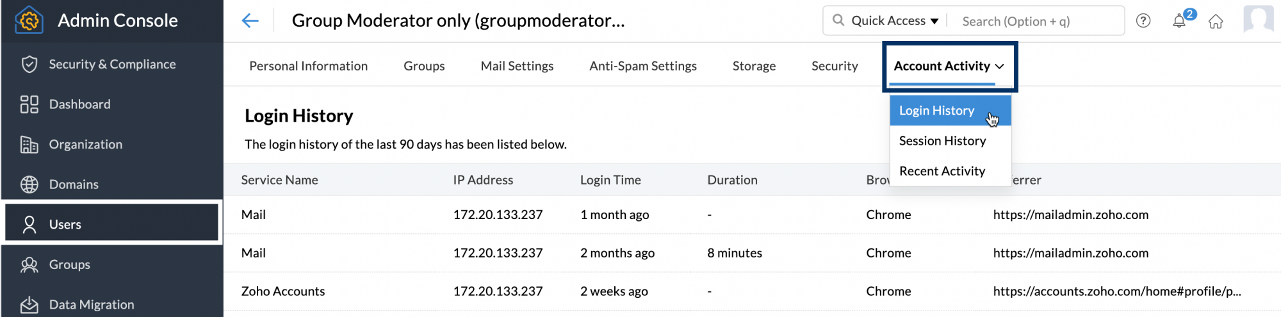Screen dimensions: 1281x317
Task: Click the Login Time column header
Action: (610, 180)
